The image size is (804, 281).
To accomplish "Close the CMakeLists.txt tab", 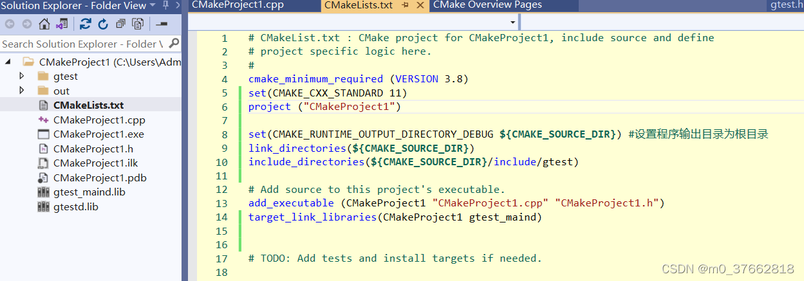I will pyautogui.click(x=419, y=5).
